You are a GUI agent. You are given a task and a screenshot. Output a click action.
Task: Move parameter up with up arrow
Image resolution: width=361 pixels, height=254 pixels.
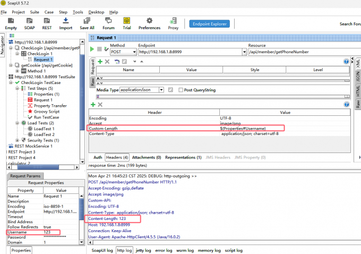tap(142, 62)
